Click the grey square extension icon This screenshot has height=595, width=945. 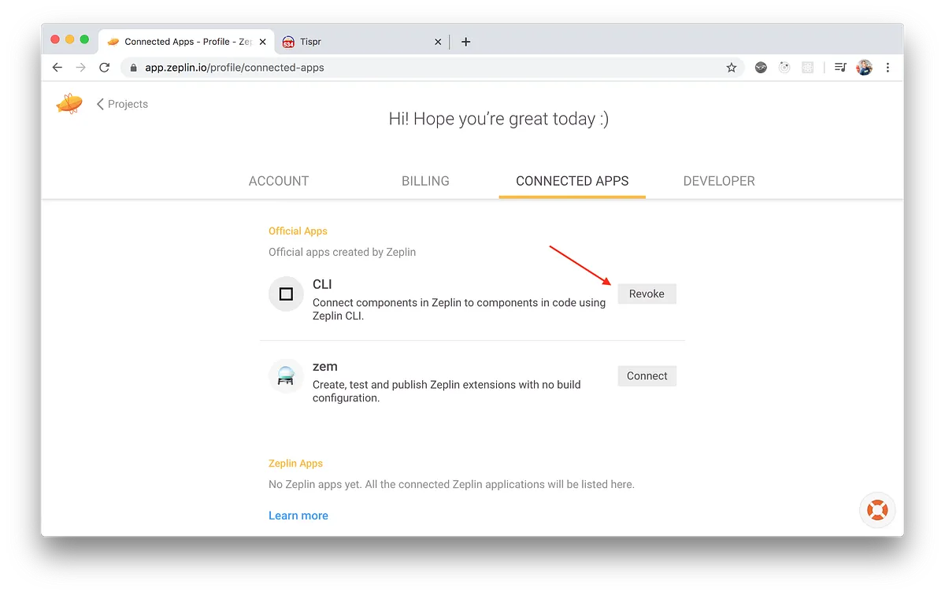pos(807,68)
